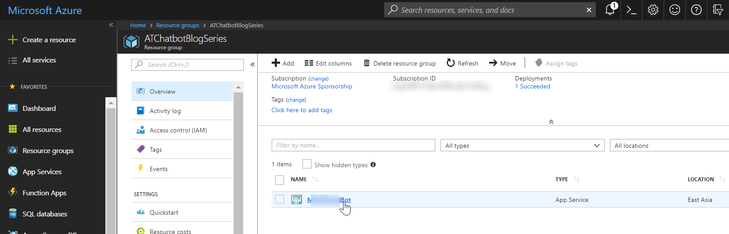Click the App Services globe icon
The height and width of the screenshot is (234, 729).
tap(13, 172)
